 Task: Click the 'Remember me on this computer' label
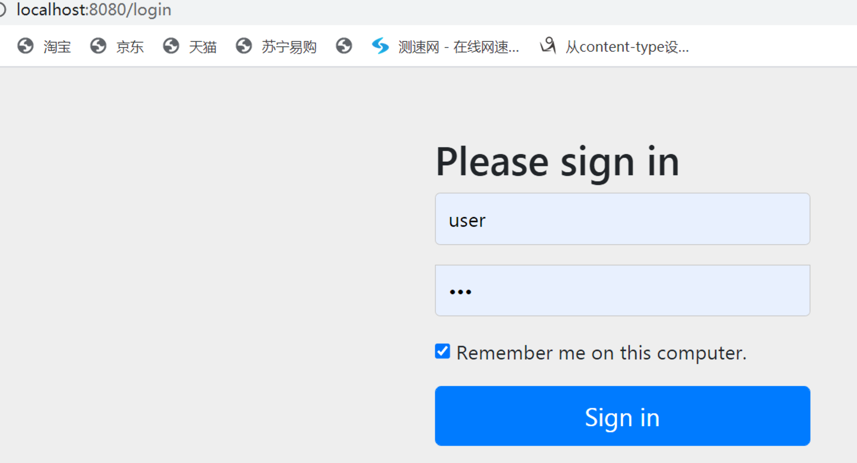click(x=601, y=353)
